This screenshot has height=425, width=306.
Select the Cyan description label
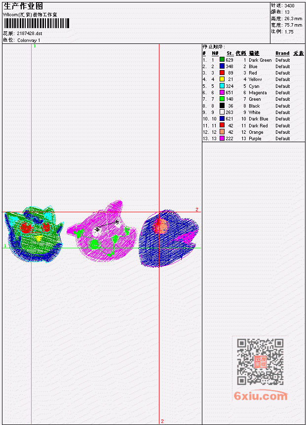click(254, 86)
